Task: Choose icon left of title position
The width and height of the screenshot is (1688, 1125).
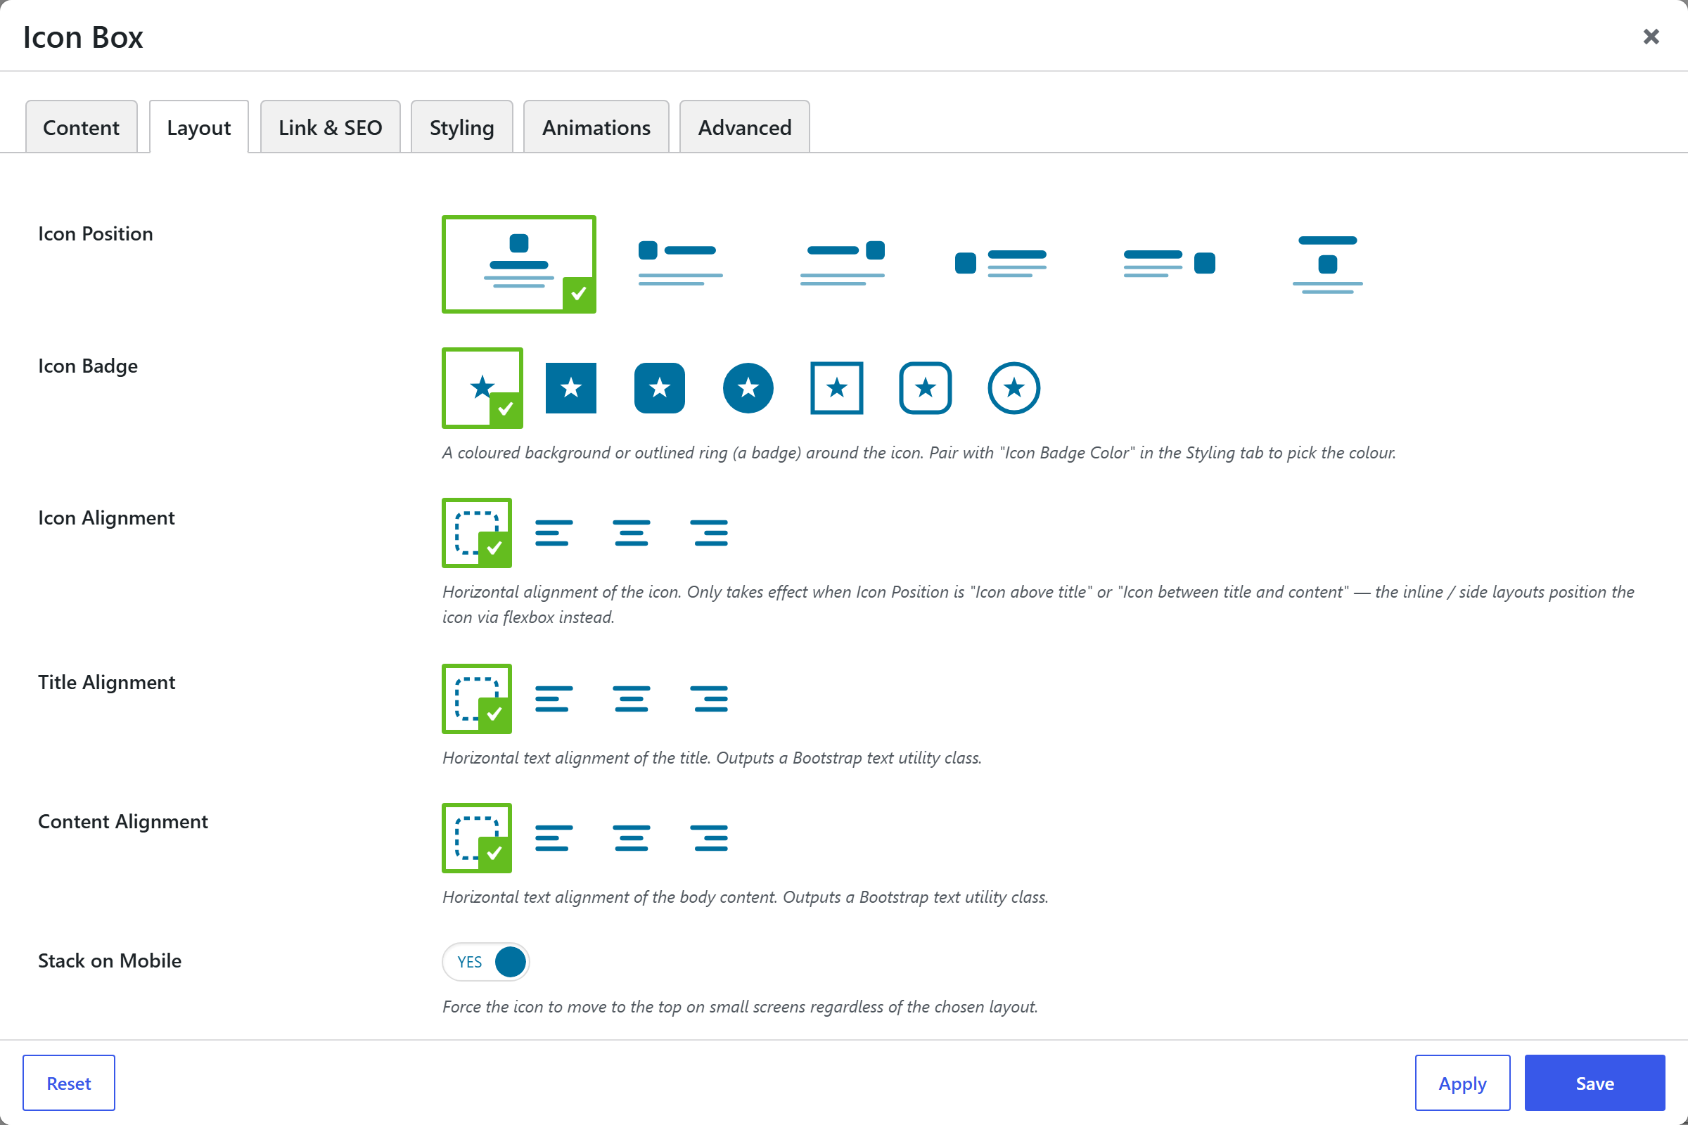Action: coord(679,264)
